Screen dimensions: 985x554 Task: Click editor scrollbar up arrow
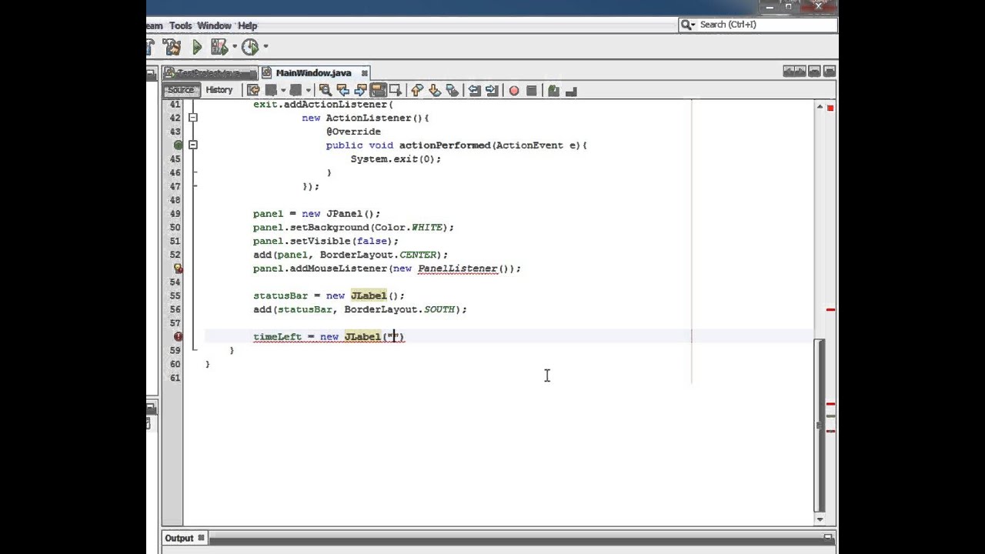pos(820,108)
